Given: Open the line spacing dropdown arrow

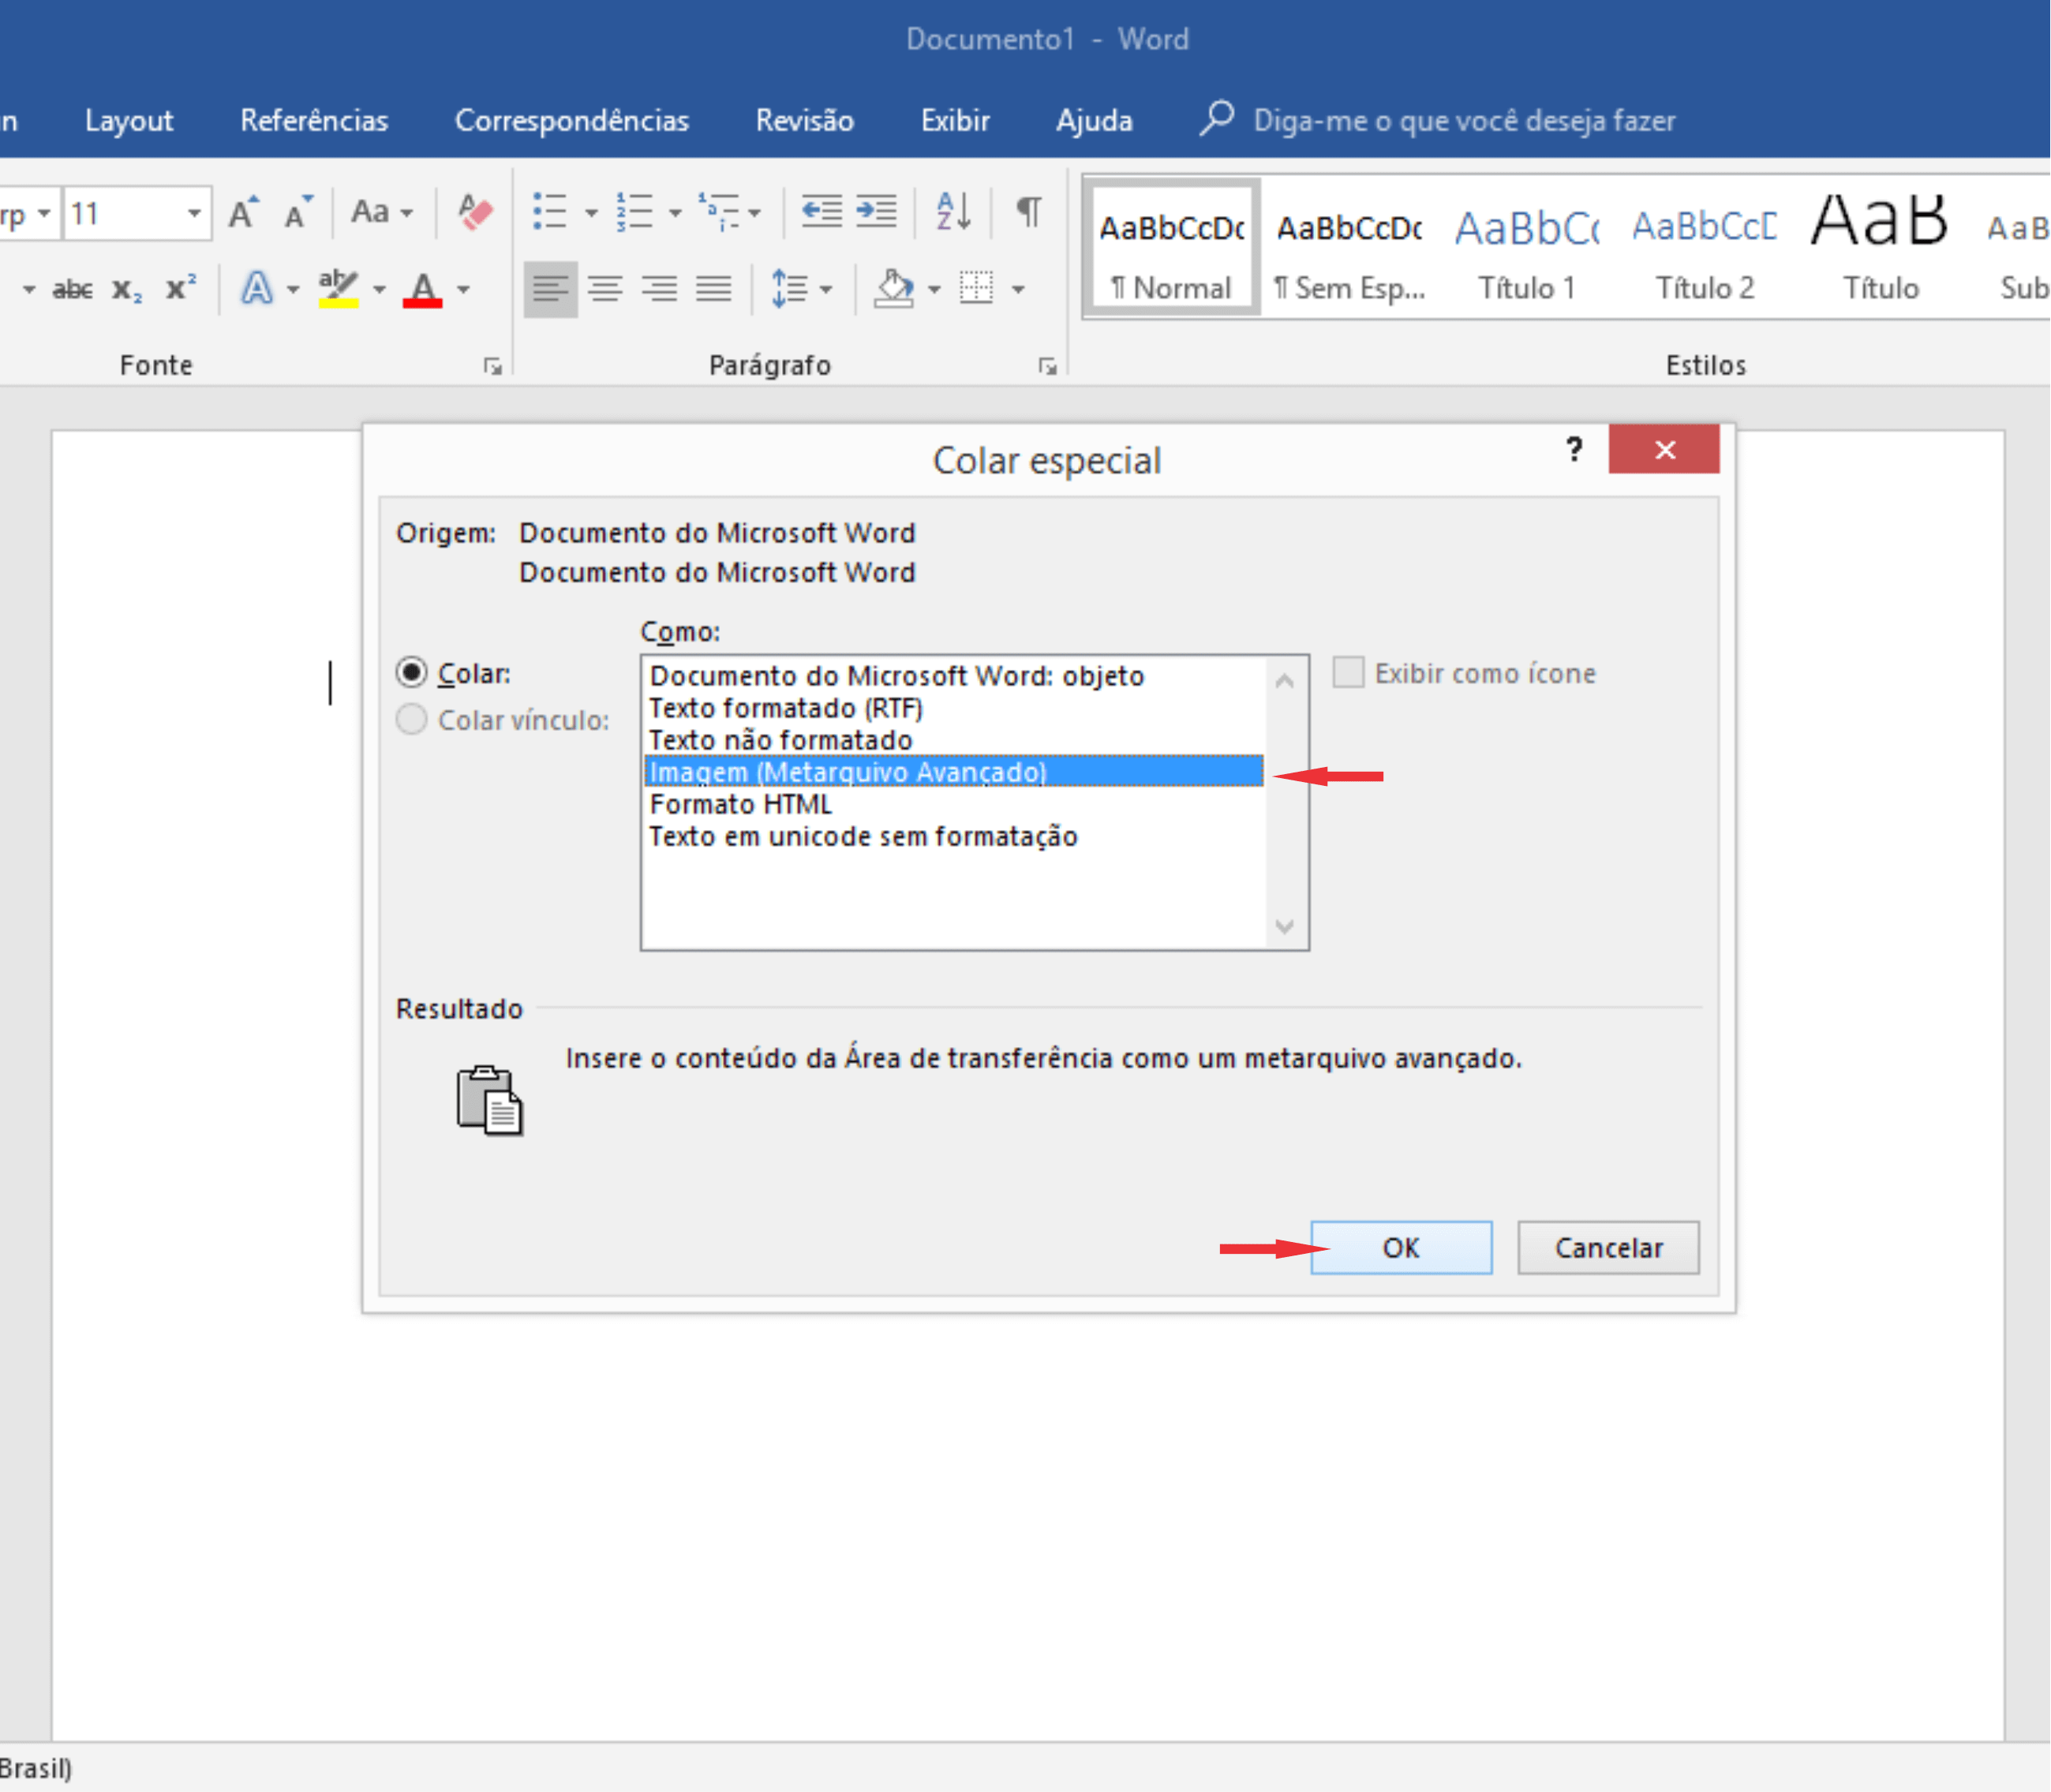Looking at the screenshot, I should pyautogui.click(x=826, y=290).
